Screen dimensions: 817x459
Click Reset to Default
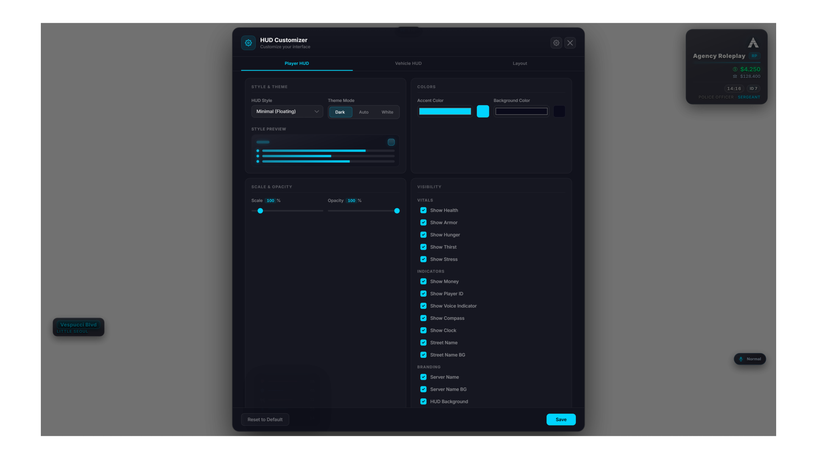[265, 419]
